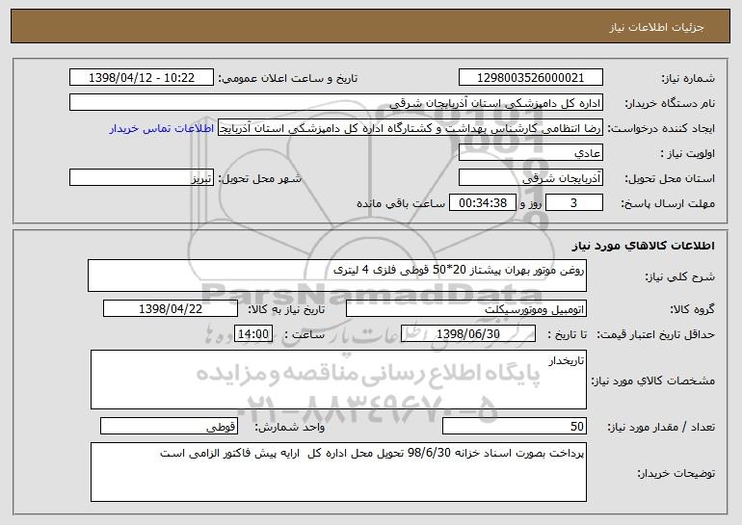Click the price validity date 1398/06/30

click(468, 334)
